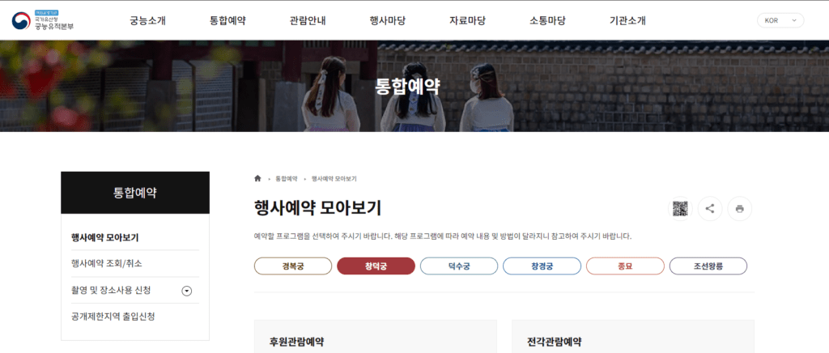
Task: Select the 창덕궁 filter button
Action: pyautogui.click(x=376, y=266)
